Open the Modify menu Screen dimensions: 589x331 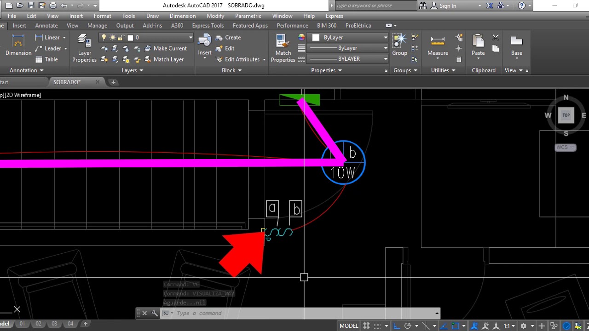pos(215,16)
